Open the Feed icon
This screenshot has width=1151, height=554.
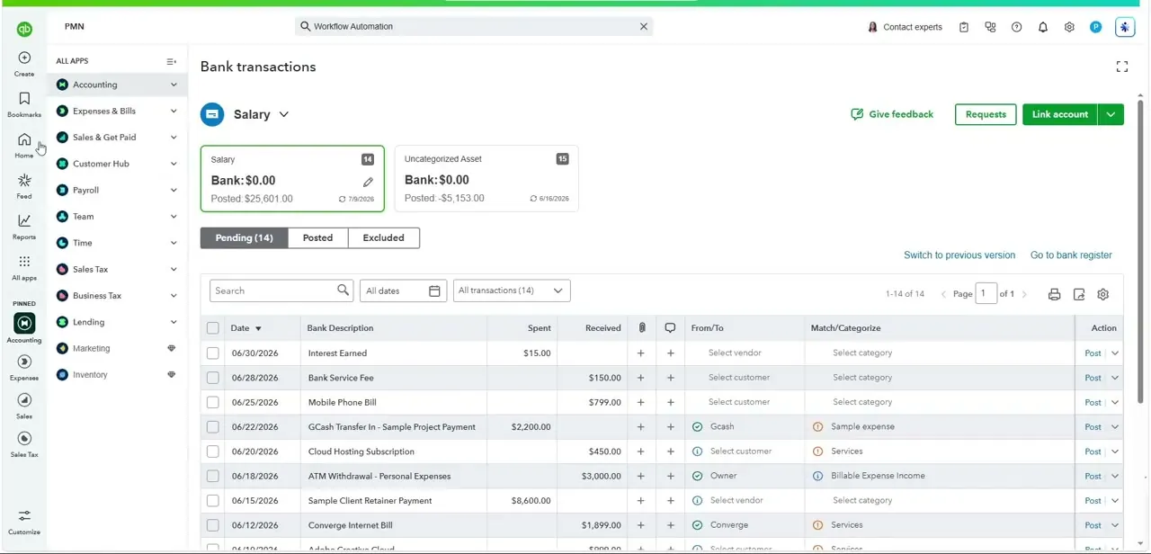(24, 180)
